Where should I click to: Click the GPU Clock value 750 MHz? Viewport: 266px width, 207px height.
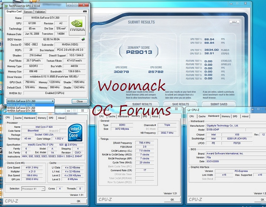point(30,82)
